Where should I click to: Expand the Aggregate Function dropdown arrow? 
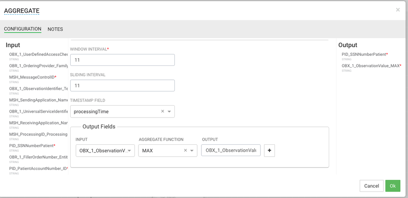[x=192, y=150]
